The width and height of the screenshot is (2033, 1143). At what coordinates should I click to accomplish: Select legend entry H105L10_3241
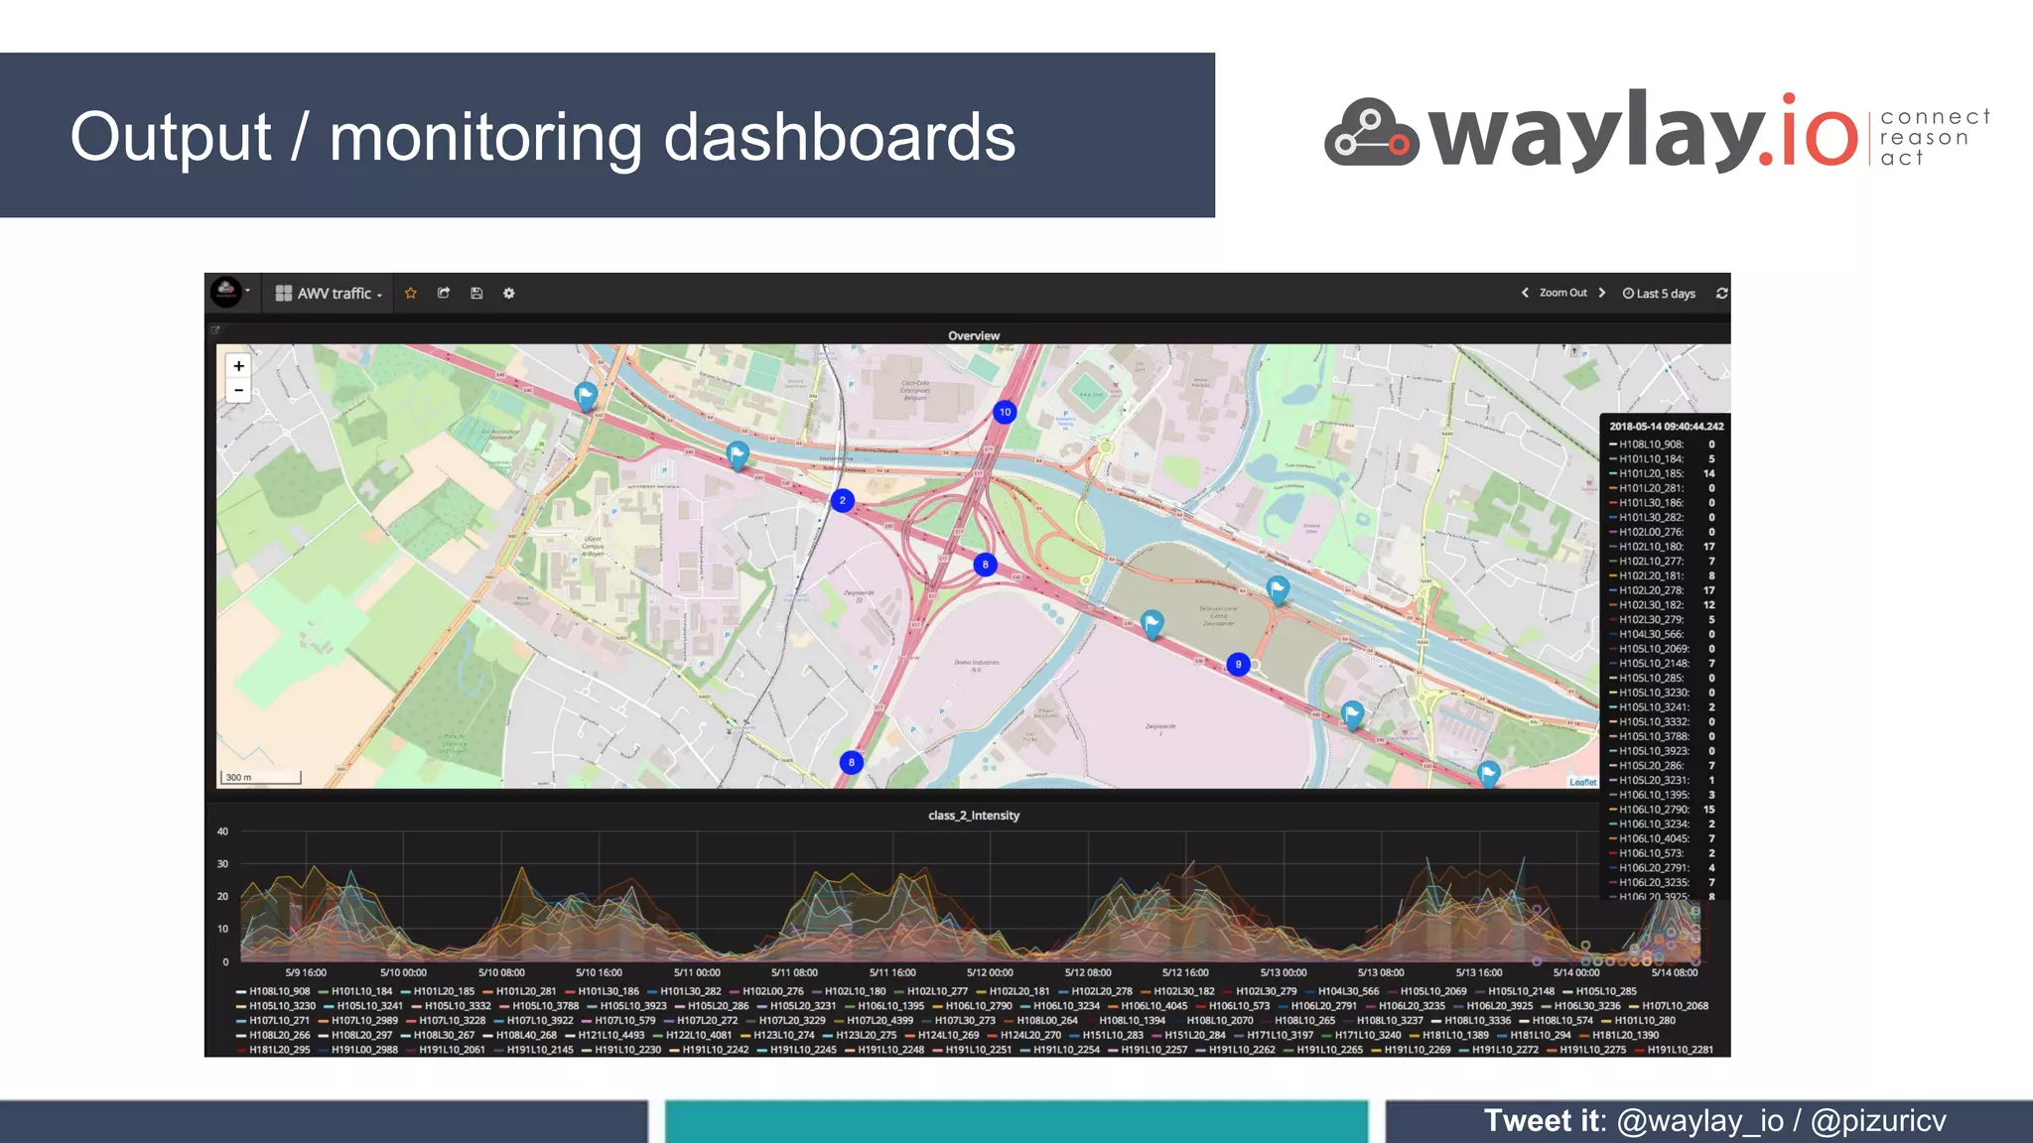(364, 1006)
